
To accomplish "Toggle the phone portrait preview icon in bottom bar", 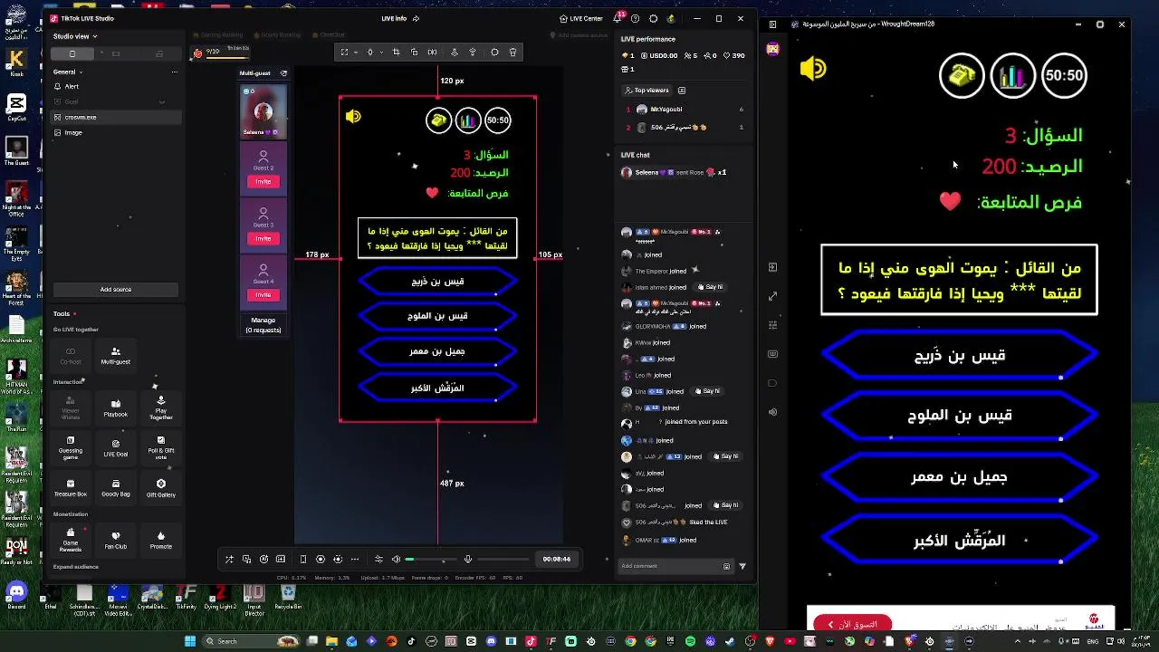I will [303, 559].
